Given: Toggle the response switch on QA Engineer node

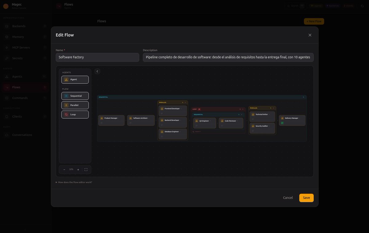Looking at the screenshot, I should (196, 126).
